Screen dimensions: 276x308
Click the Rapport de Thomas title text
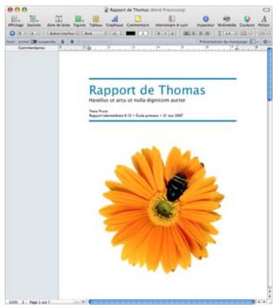click(x=147, y=90)
